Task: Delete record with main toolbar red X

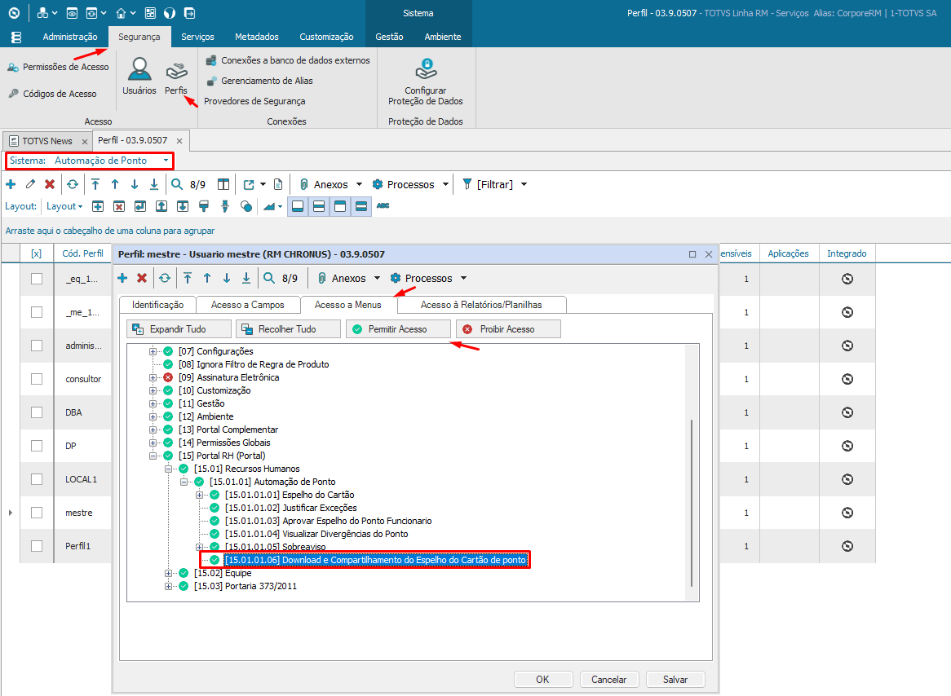Action: pos(50,184)
